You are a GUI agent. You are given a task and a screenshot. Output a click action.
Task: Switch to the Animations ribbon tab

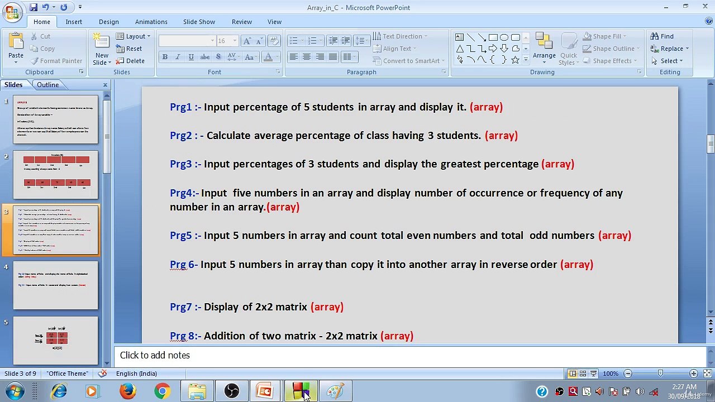coord(151,22)
